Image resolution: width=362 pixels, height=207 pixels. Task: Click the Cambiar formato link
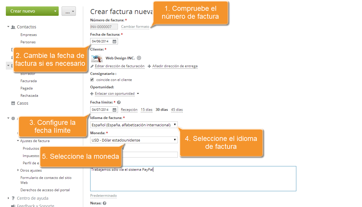click(x=135, y=27)
